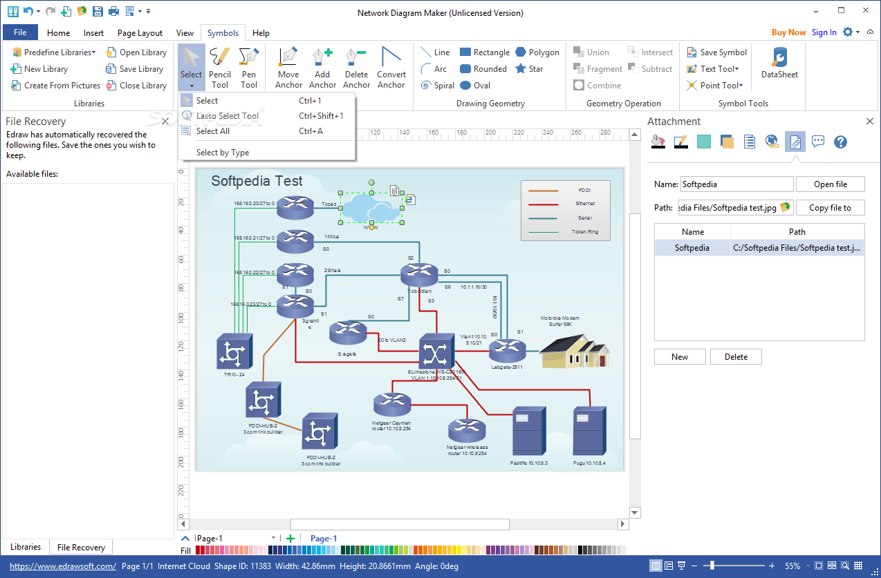Image resolution: width=881 pixels, height=578 pixels.
Task: Click the attachment Name input field
Action: (x=736, y=184)
